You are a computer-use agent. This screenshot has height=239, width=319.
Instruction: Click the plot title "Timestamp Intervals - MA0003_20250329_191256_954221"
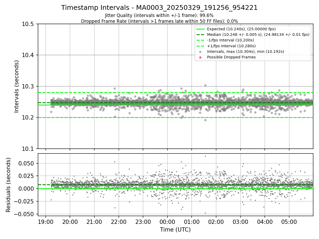click(159, 8)
